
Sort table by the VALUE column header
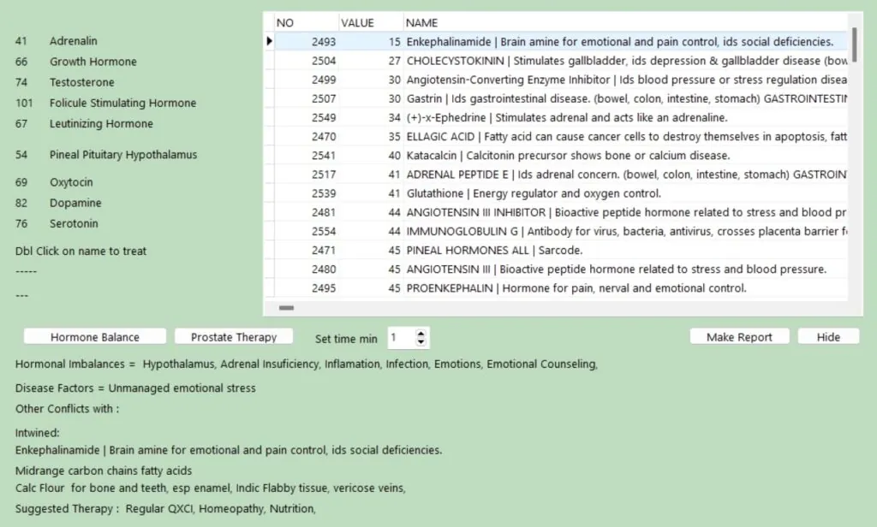[x=368, y=22]
